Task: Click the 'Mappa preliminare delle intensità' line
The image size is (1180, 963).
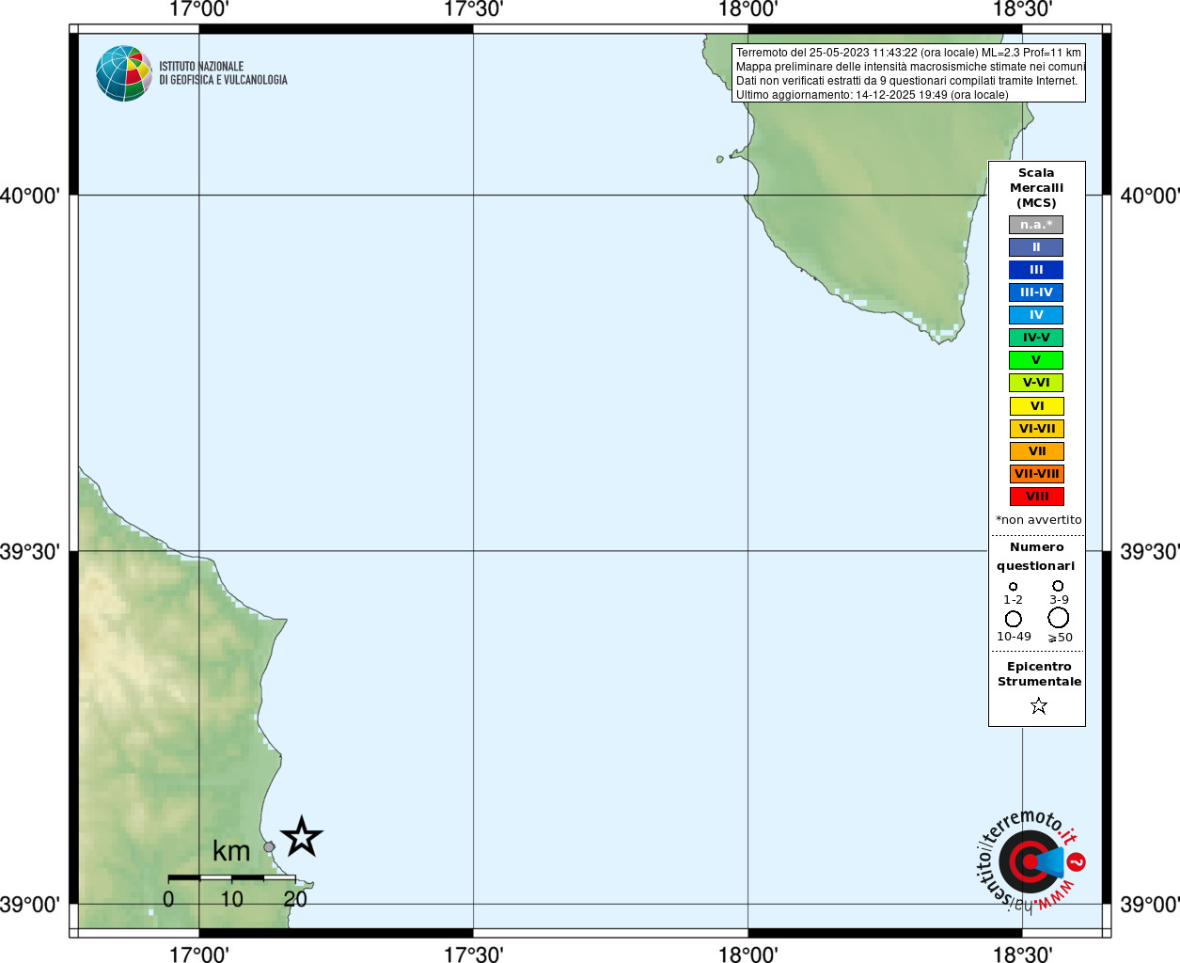Action: [x=910, y=67]
